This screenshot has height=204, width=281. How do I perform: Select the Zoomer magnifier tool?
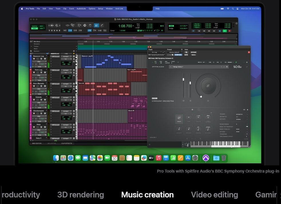pyautogui.click(x=72, y=25)
